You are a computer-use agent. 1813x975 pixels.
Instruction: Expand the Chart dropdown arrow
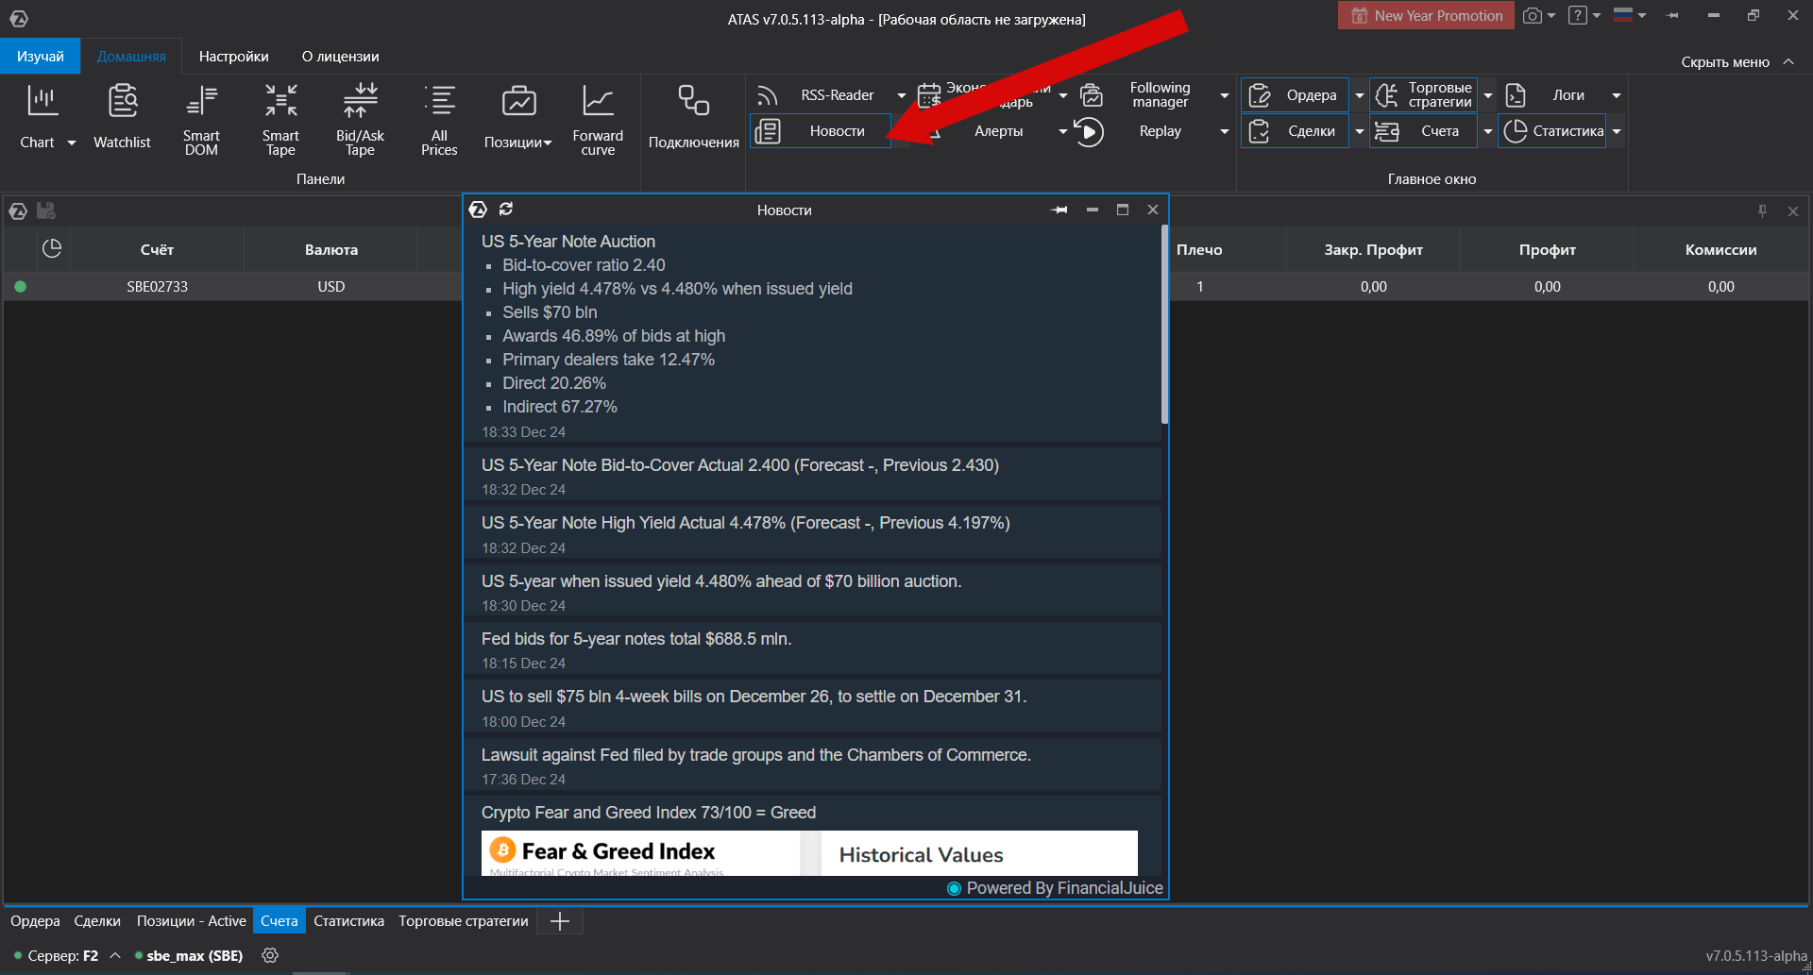click(x=72, y=143)
